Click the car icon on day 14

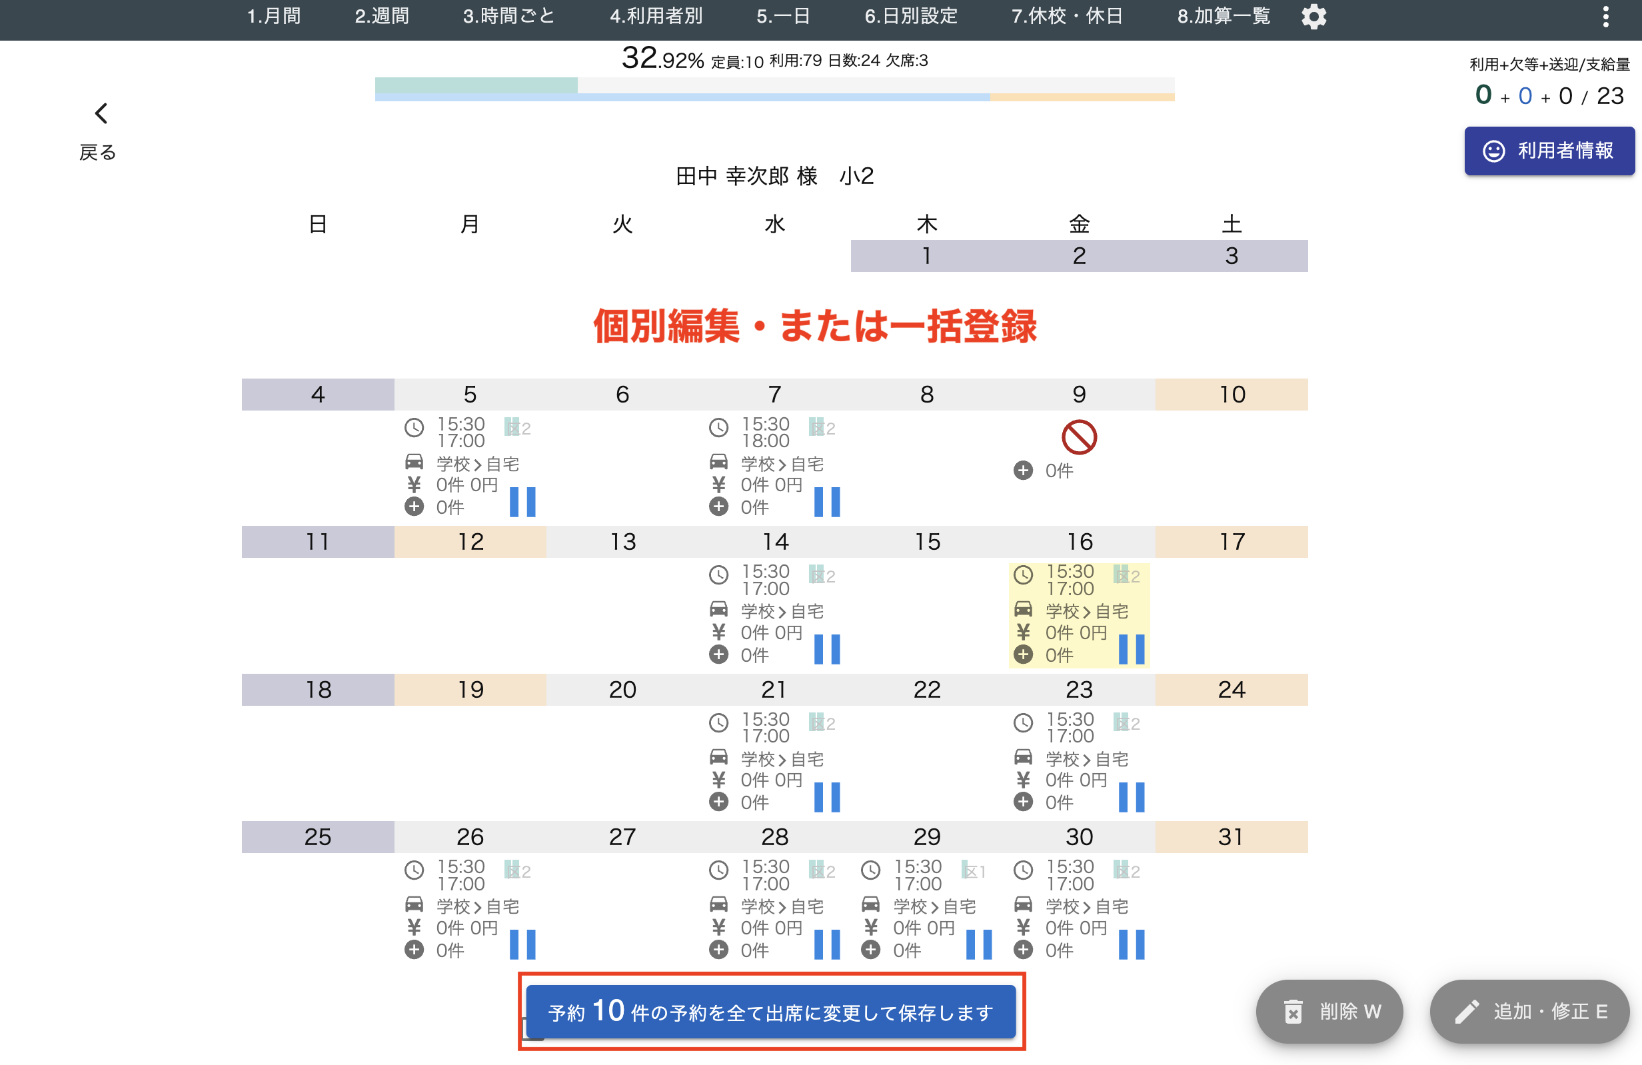tap(718, 609)
